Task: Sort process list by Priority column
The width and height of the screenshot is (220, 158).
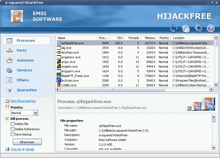Action: (164, 38)
